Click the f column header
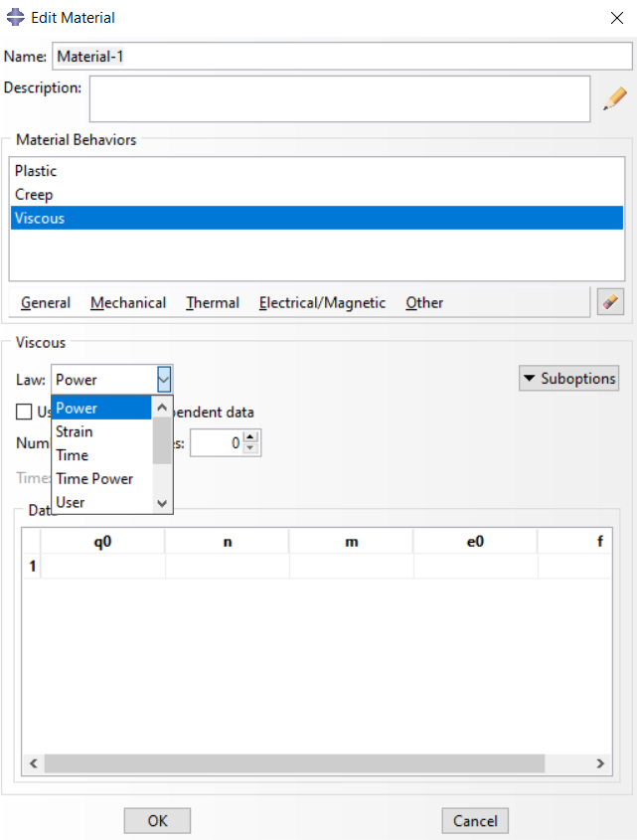The width and height of the screenshot is (637, 840). tap(574, 542)
